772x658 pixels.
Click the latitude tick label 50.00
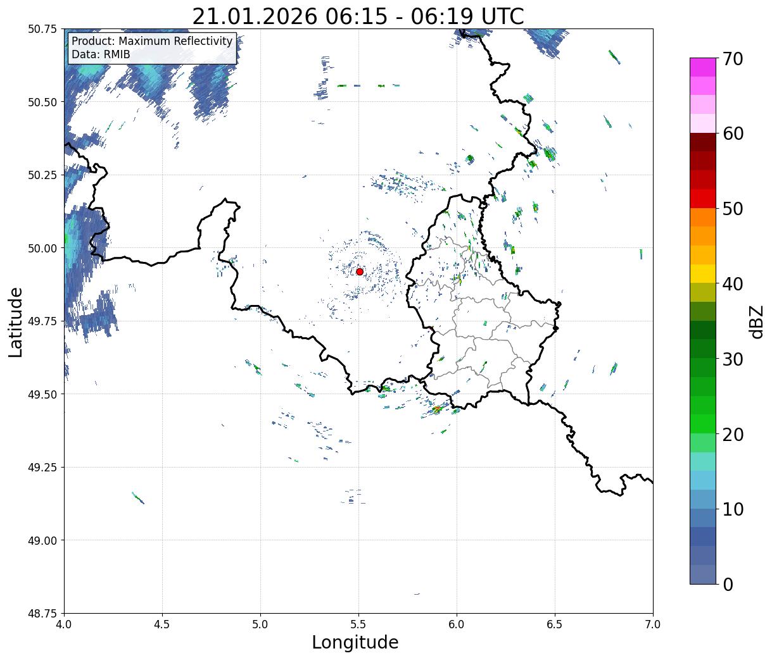pos(42,248)
